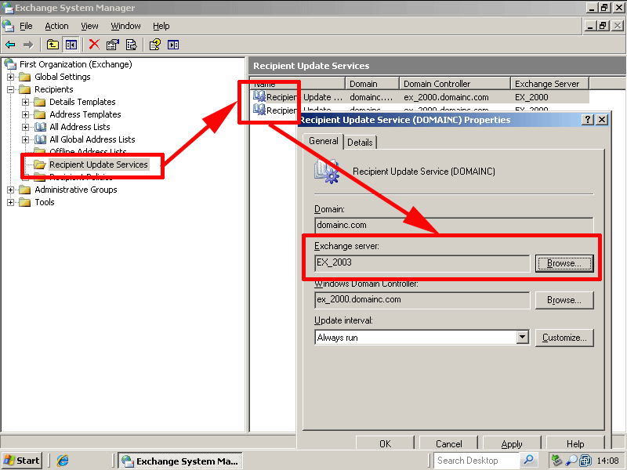Click the Cancel button
Image resolution: width=627 pixels, height=470 pixels.
click(448, 443)
